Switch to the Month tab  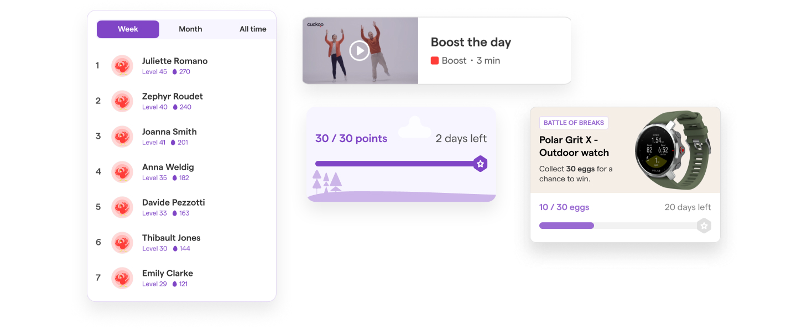coord(190,29)
